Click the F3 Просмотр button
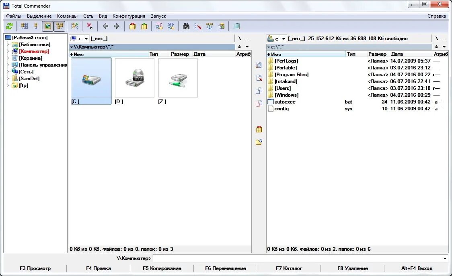Image resolution: width=452 pixels, height=276 pixels. pyautogui.click(x=35, y=268)
